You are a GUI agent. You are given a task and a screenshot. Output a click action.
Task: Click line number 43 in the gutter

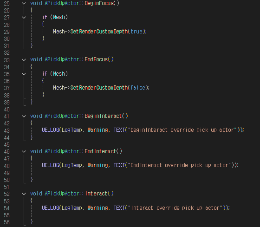(6, 130)
